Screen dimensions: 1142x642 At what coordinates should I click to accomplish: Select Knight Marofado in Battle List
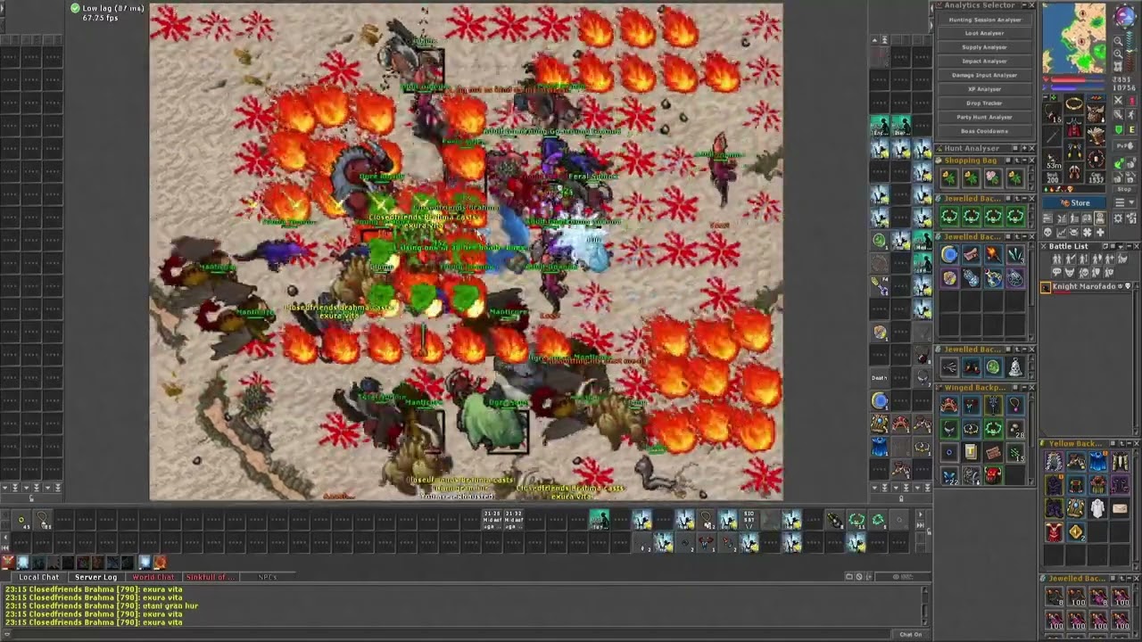(x=1087, y=287)
